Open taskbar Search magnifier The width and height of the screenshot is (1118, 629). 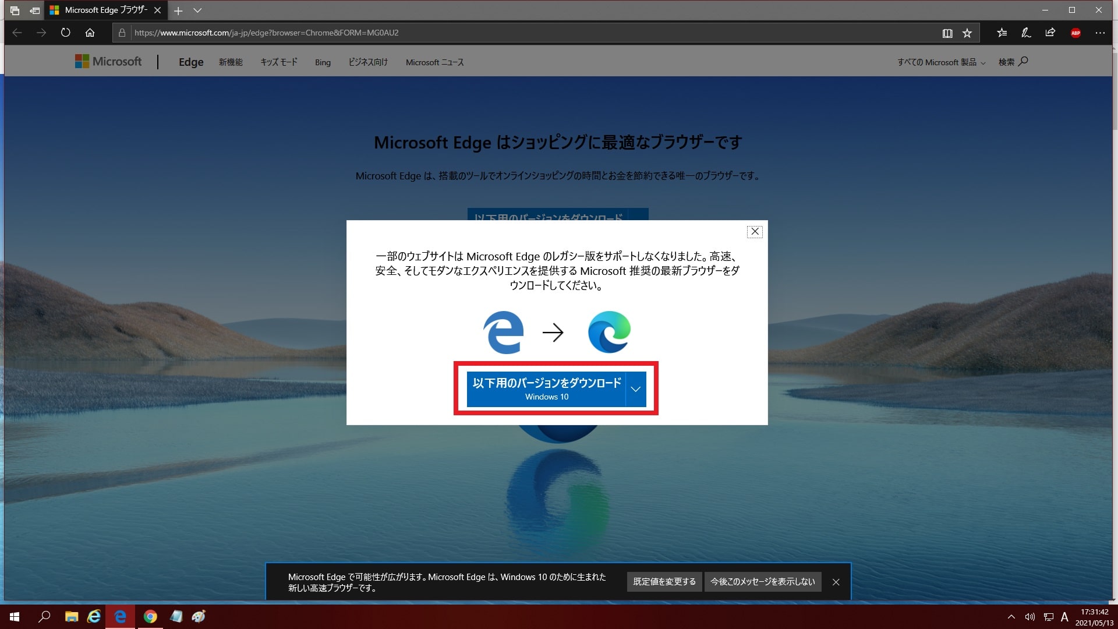(44, 617)
